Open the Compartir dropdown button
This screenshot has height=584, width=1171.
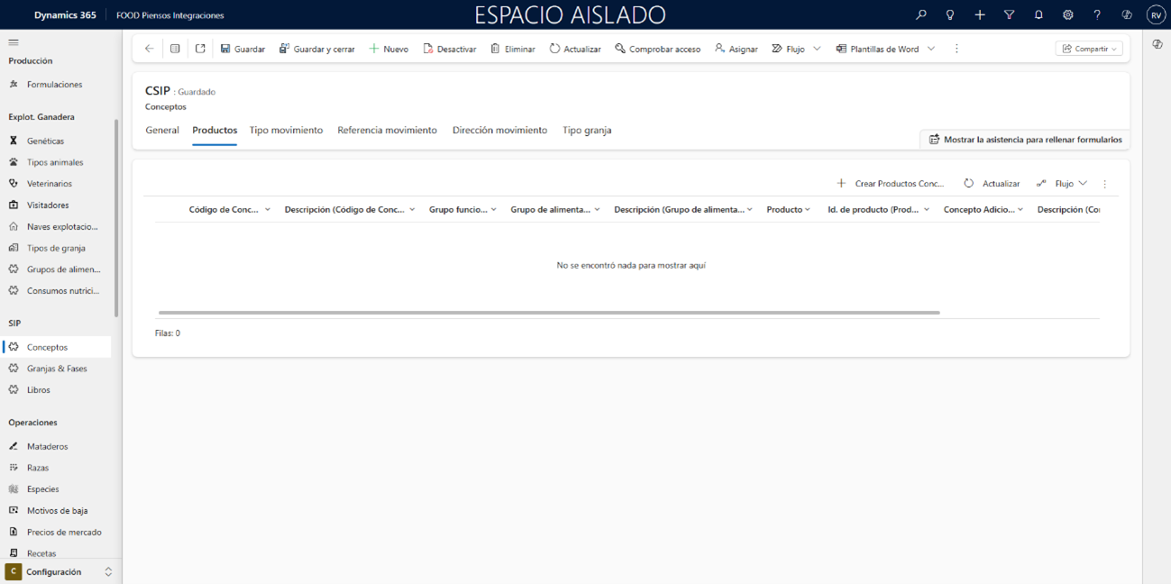coord(1089,49)
